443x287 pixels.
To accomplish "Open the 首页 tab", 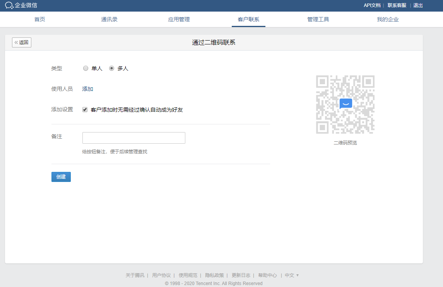I will click(39, 19).
